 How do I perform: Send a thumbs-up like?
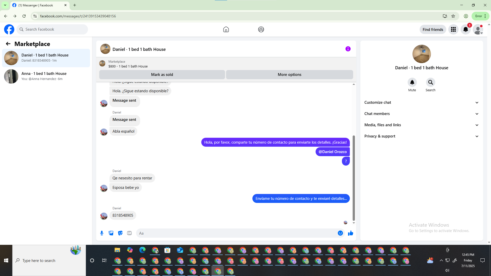tap(351, 233)
